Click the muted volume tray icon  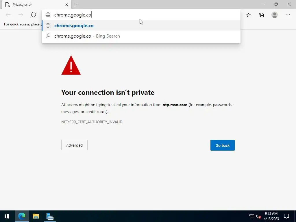click(x=258, y=216)
